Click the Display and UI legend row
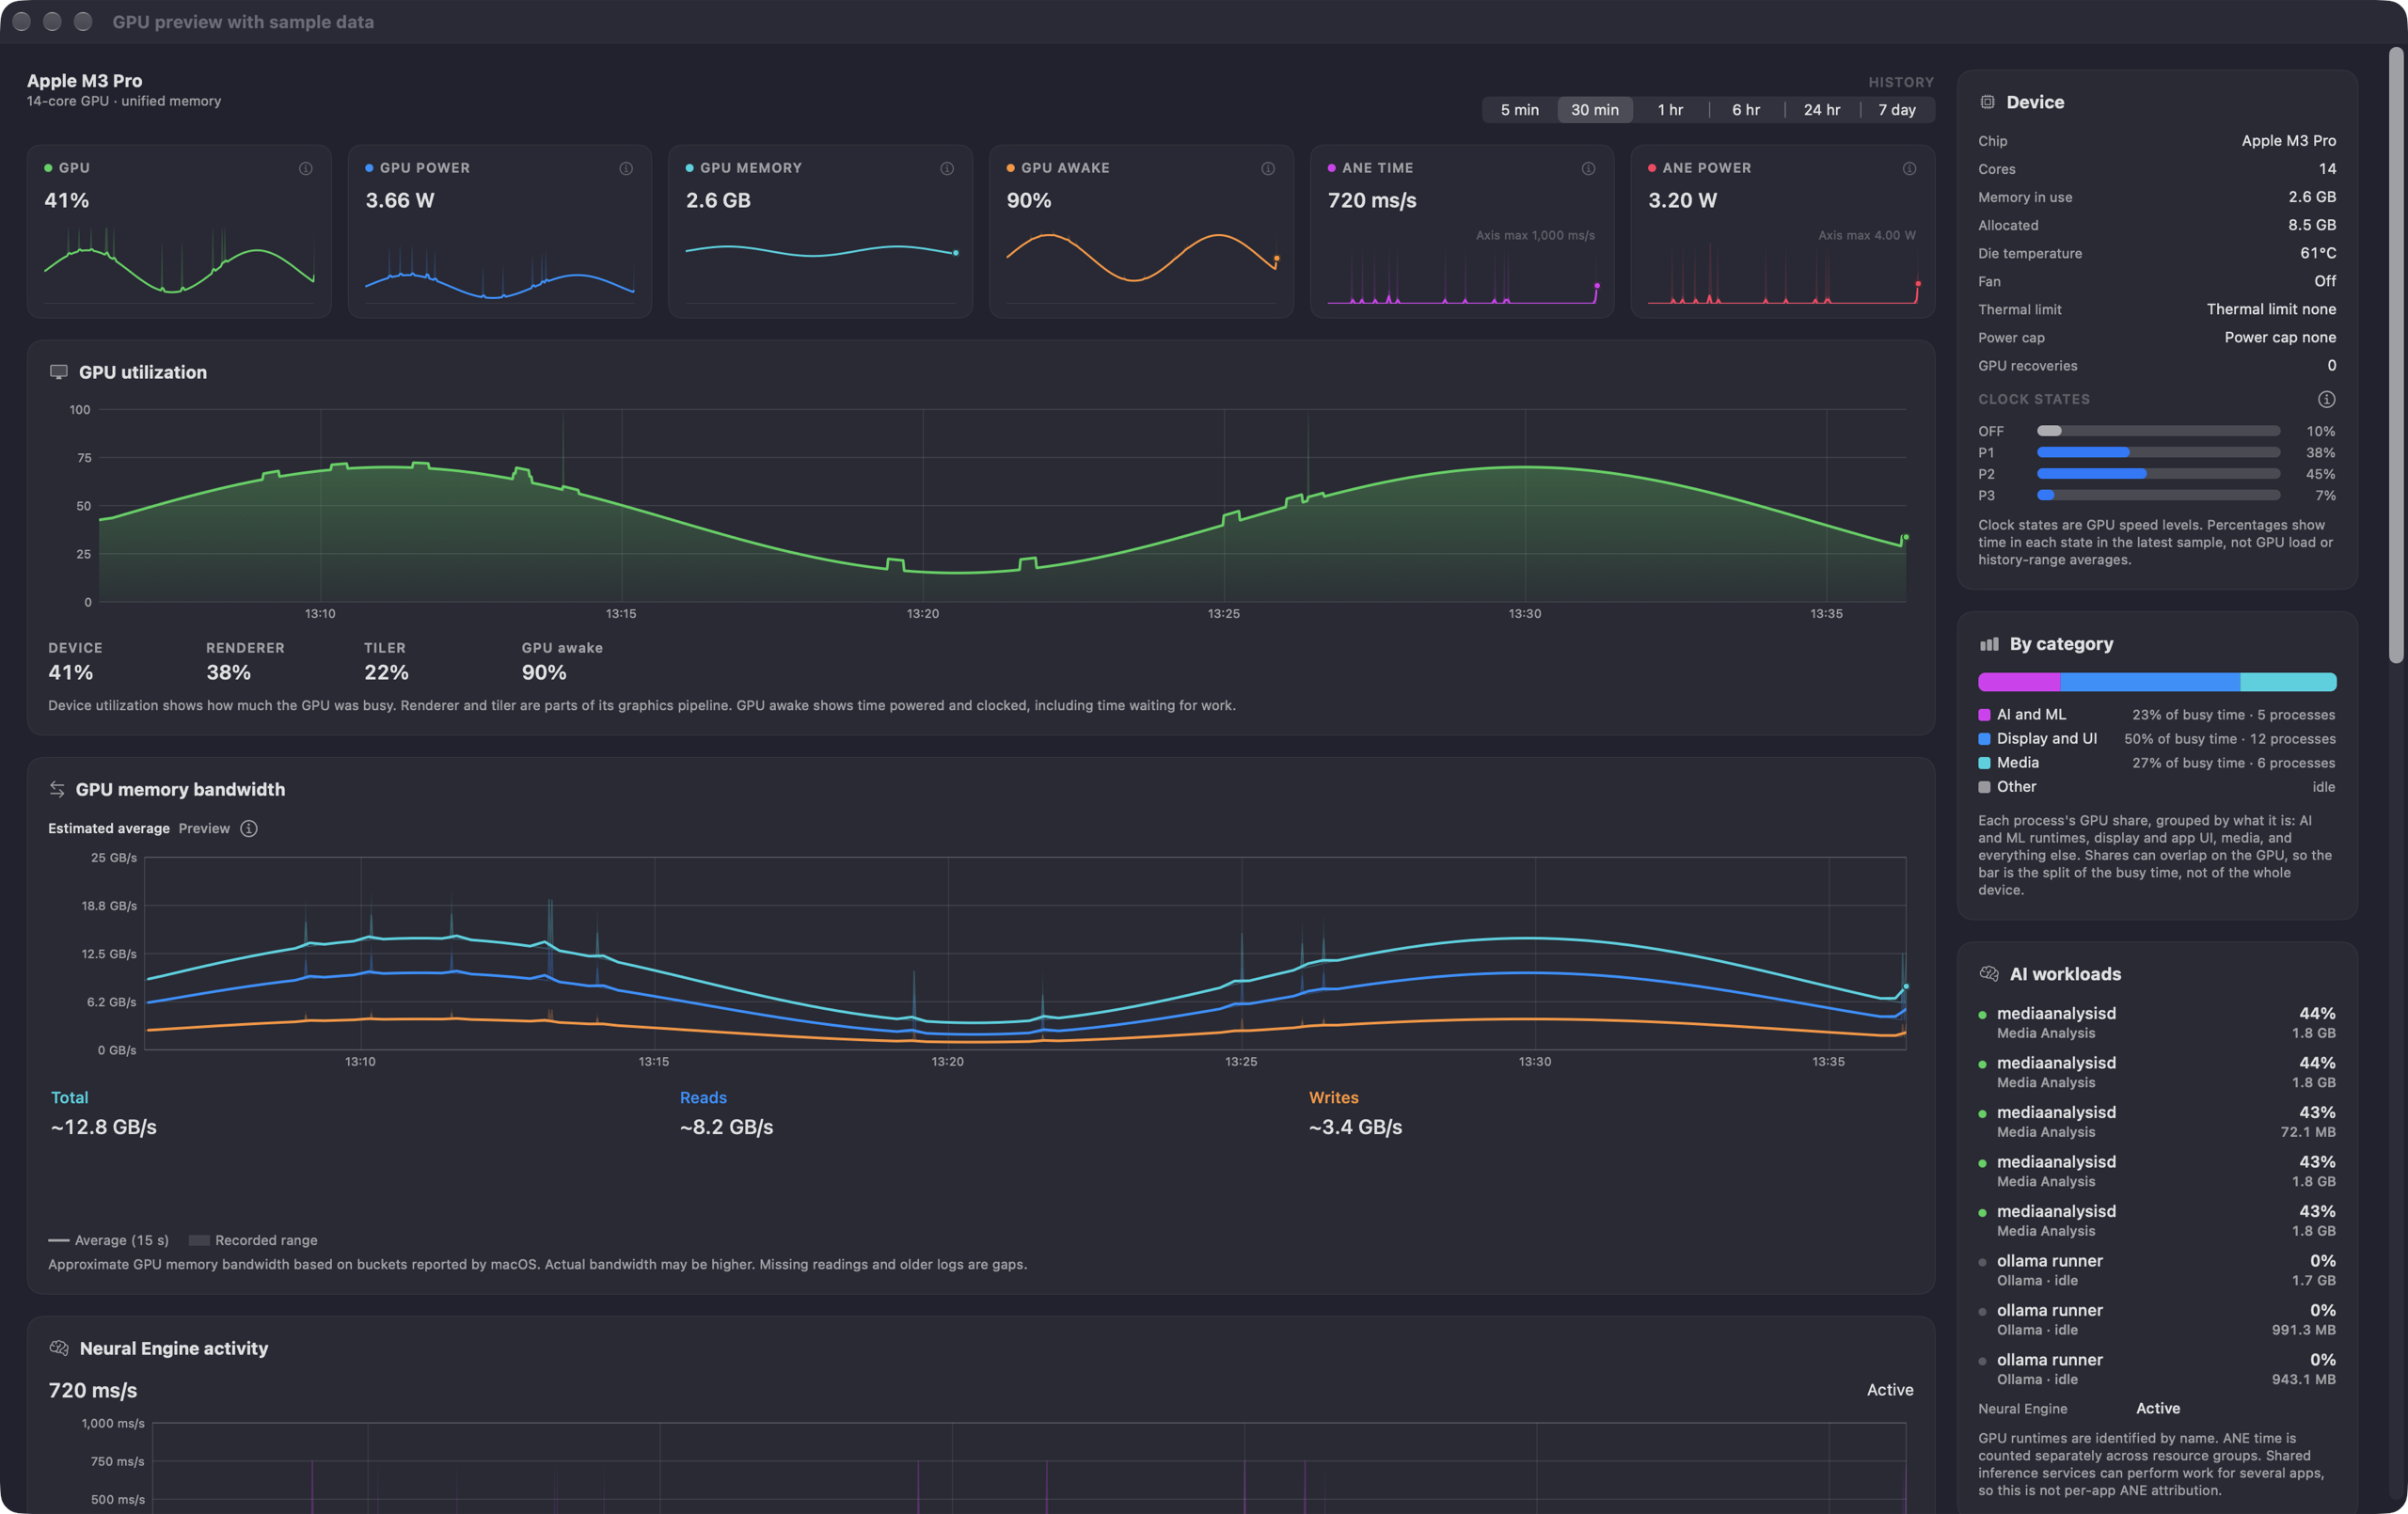The image size is (2408, 1514). [2157, 739]
